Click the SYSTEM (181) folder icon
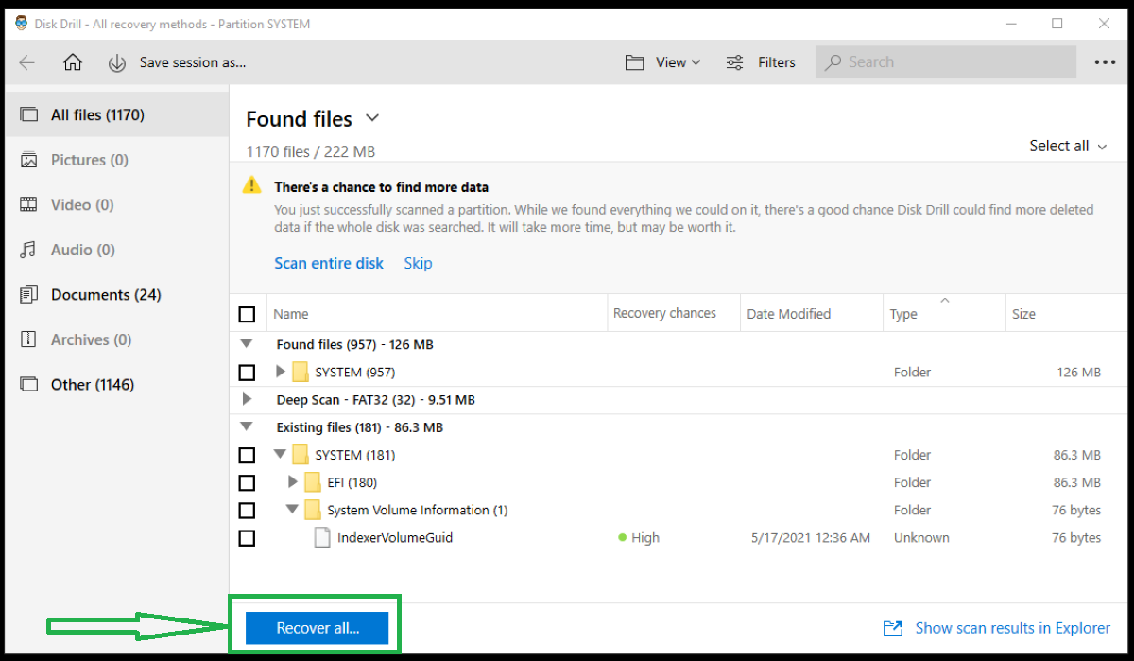 [x=300, y=455]
